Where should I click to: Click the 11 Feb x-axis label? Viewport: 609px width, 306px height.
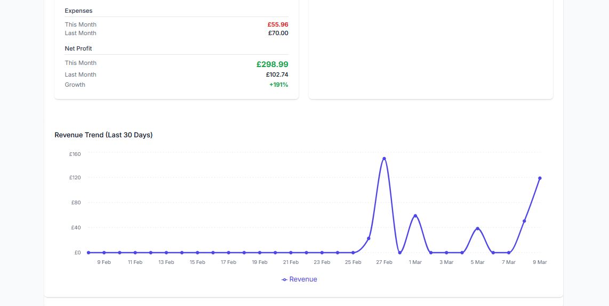135,262
